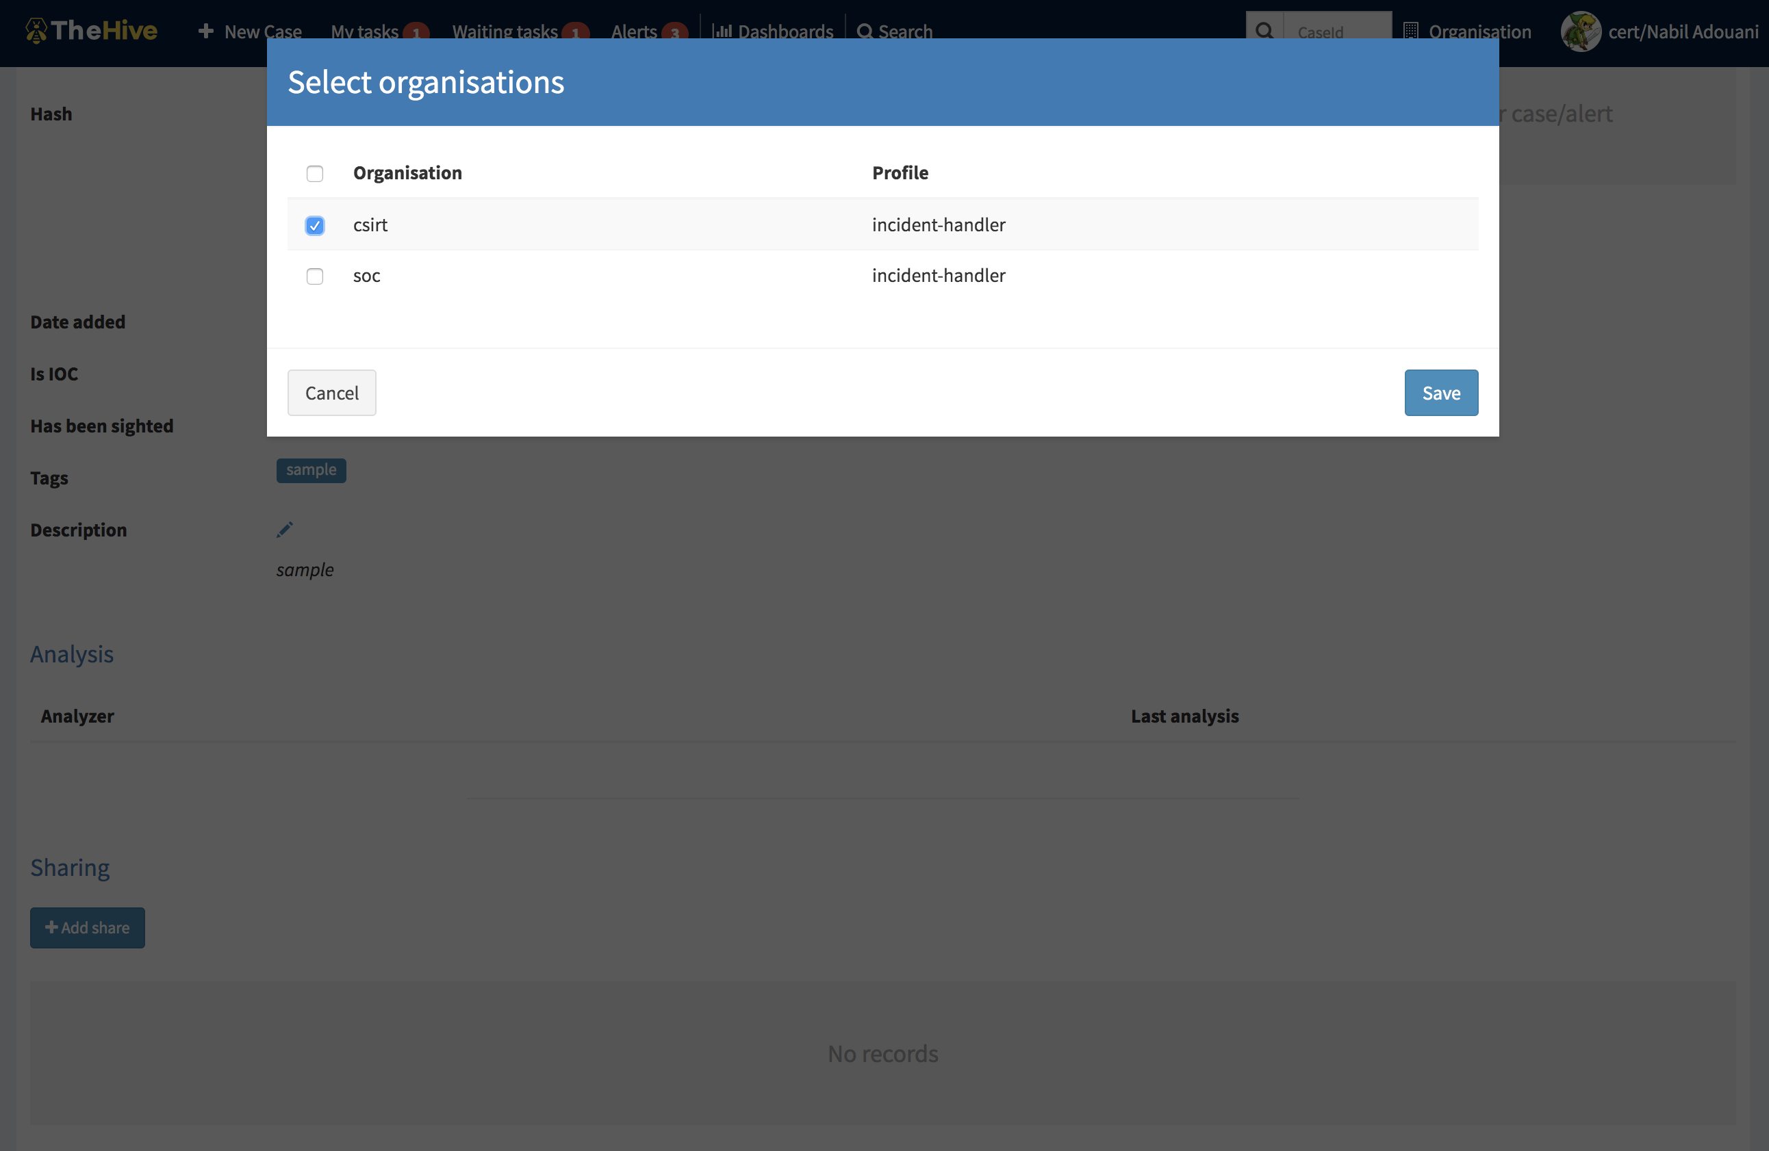Screen dimensions: 1769x1151
Task: Click the Dashboards chart icon
Action: click(x=722, y=31)
